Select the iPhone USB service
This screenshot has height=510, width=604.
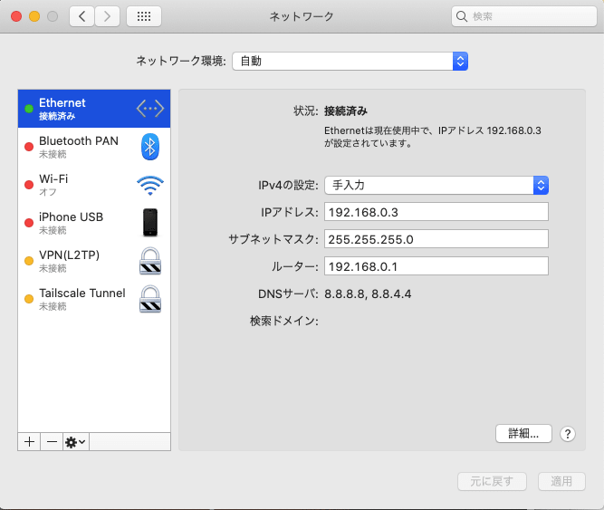click(94, 223)
